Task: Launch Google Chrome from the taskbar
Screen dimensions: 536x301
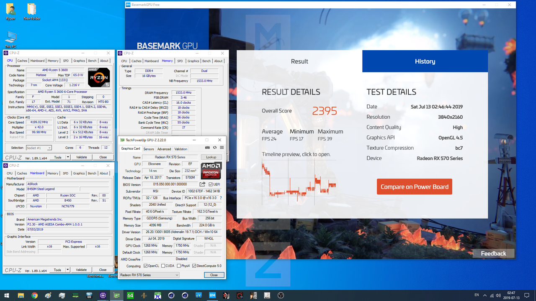Action: (34, 296)
